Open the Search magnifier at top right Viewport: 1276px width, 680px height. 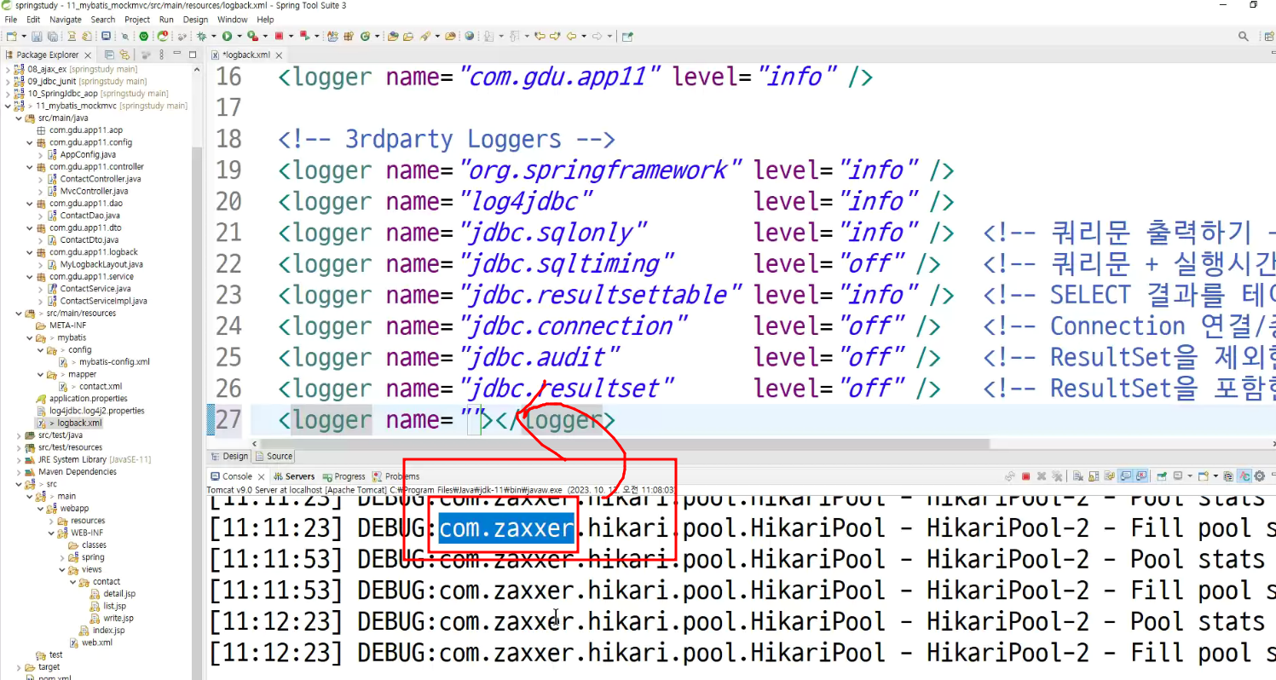[x=1244, y=37]
